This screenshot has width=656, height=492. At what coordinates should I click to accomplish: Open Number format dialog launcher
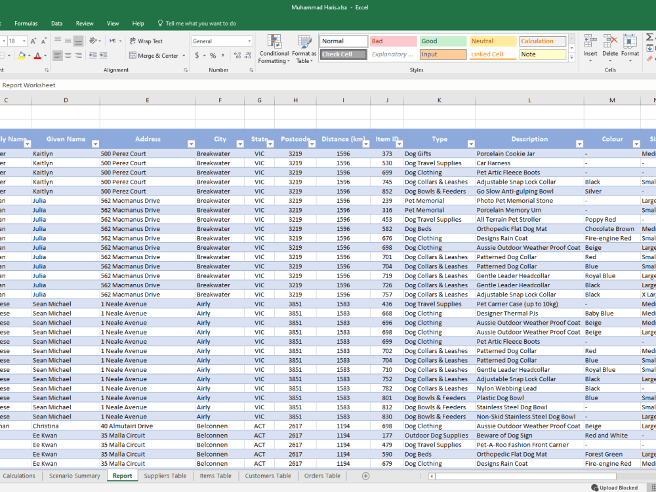pyautogui.click(x=251, y=70)
